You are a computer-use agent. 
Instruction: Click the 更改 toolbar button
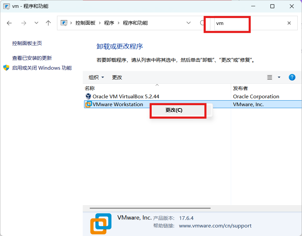coord(117,77)
